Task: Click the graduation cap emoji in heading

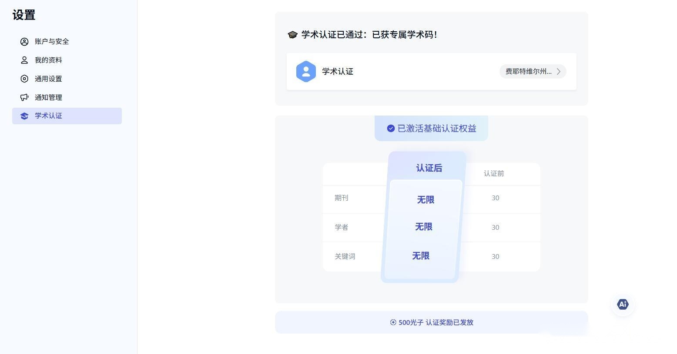Action: [x=292, y=35]
